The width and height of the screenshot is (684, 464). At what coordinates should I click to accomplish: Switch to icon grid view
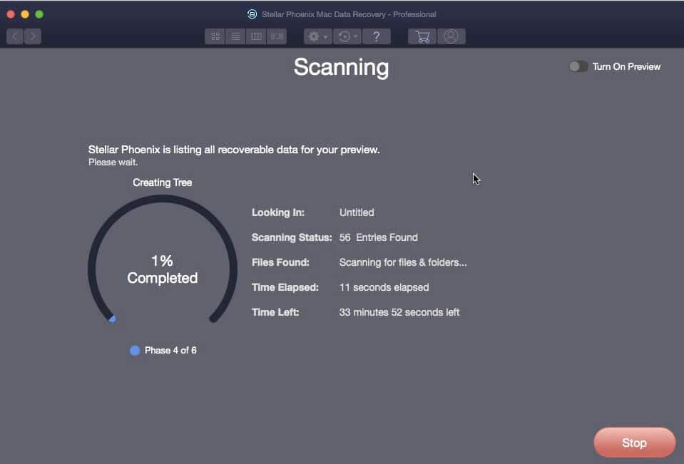click(x=215, y=36)
